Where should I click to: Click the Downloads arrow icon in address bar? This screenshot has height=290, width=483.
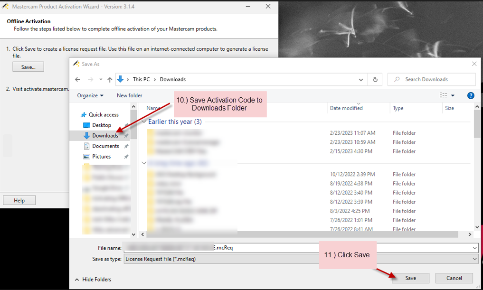120,79
